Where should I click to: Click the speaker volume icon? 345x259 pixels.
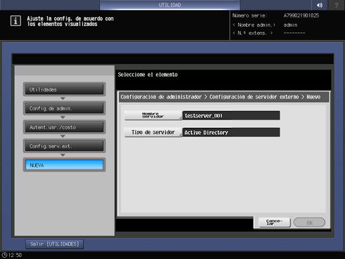(x=320, y=5)
